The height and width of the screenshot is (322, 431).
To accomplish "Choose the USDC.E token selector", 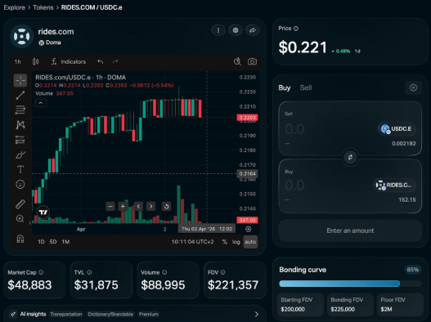I will pyautogui.click(x=397, y=128).
